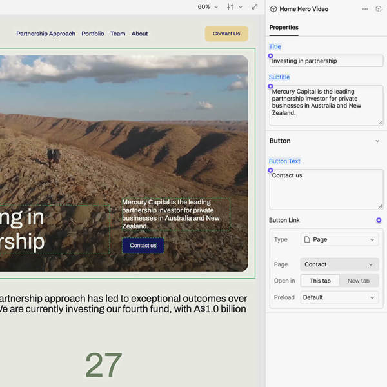387x387 pixels.
Task: Click the Title label link
Action: [x=275, y=46]
